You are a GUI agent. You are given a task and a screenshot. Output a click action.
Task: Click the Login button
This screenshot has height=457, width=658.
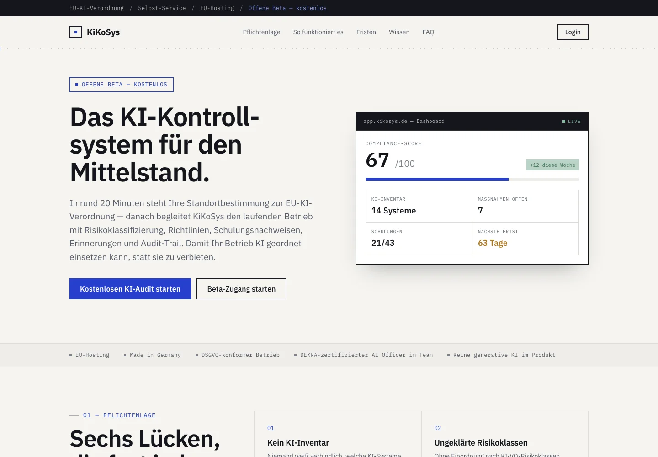[x=573, y=32]
